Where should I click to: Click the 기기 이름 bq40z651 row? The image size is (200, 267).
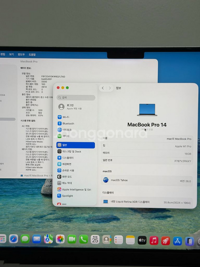tap(39, 79)
